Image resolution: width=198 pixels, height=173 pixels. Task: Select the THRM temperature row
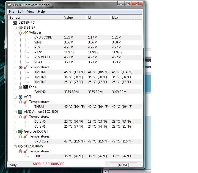(x=88, y=107)
